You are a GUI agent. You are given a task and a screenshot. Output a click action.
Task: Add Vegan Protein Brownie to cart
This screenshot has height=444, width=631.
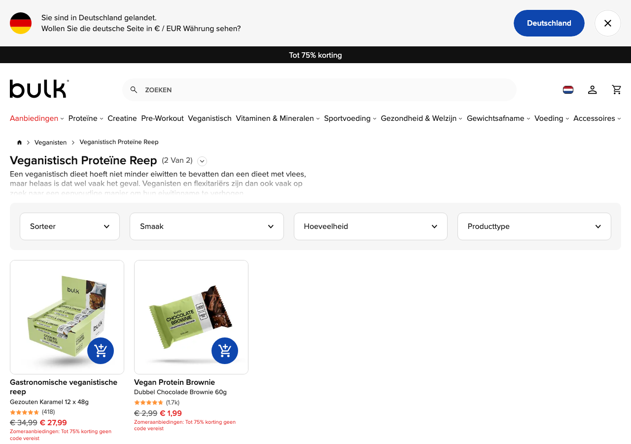pos(225,351)
